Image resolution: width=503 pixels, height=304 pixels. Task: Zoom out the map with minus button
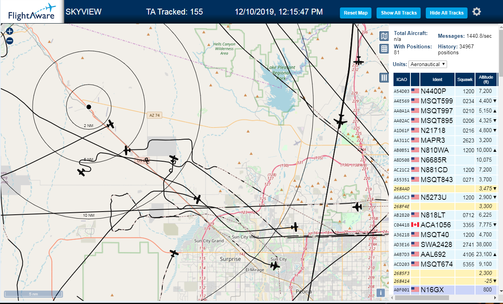(10, 41)
